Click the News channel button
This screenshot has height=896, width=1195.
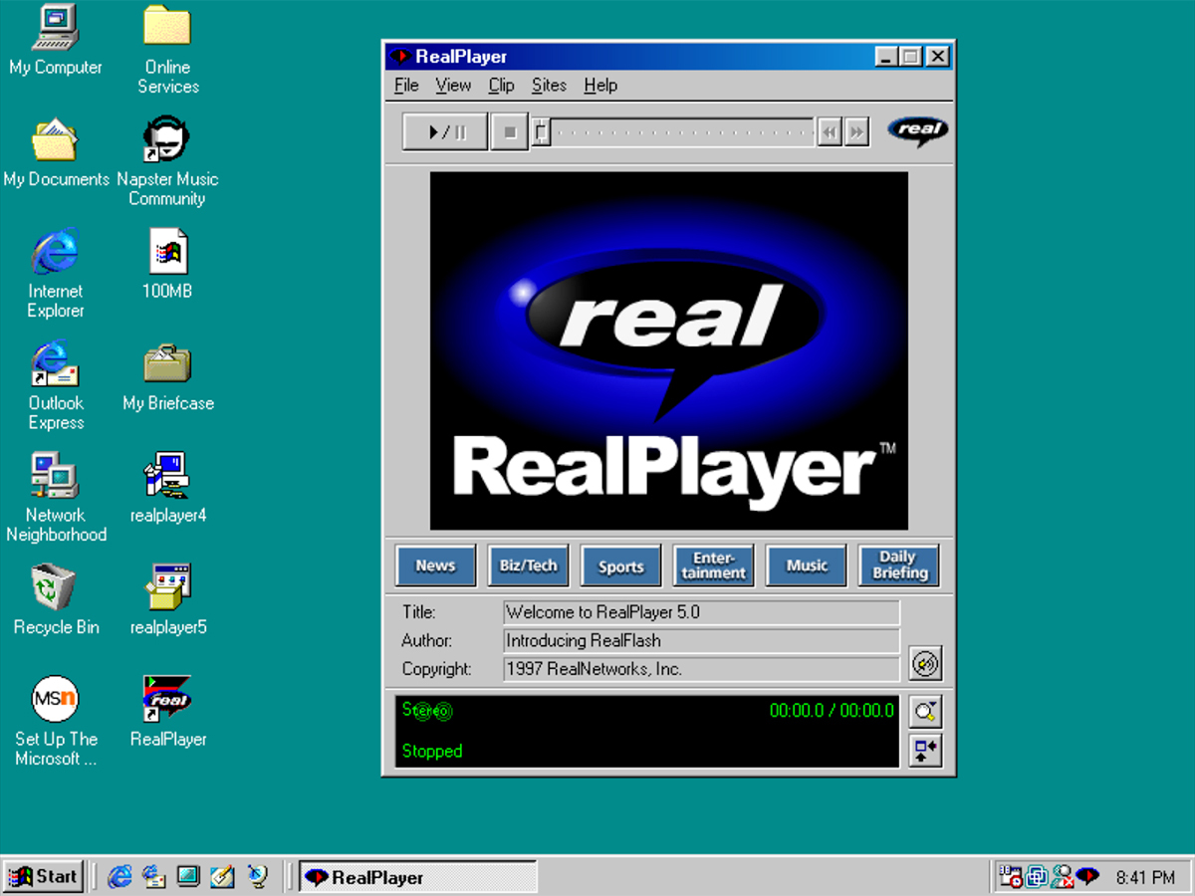pyautogui.click(x=435, y=565)
